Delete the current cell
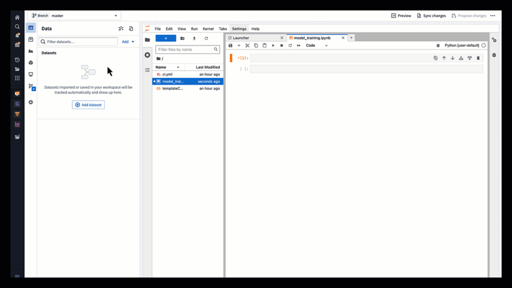Screen dimensions: 512x288 478,58
